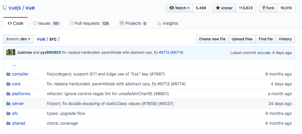302x134 pixels.
Task: Click the compiler folder icon
Action: tap(8, 74)
